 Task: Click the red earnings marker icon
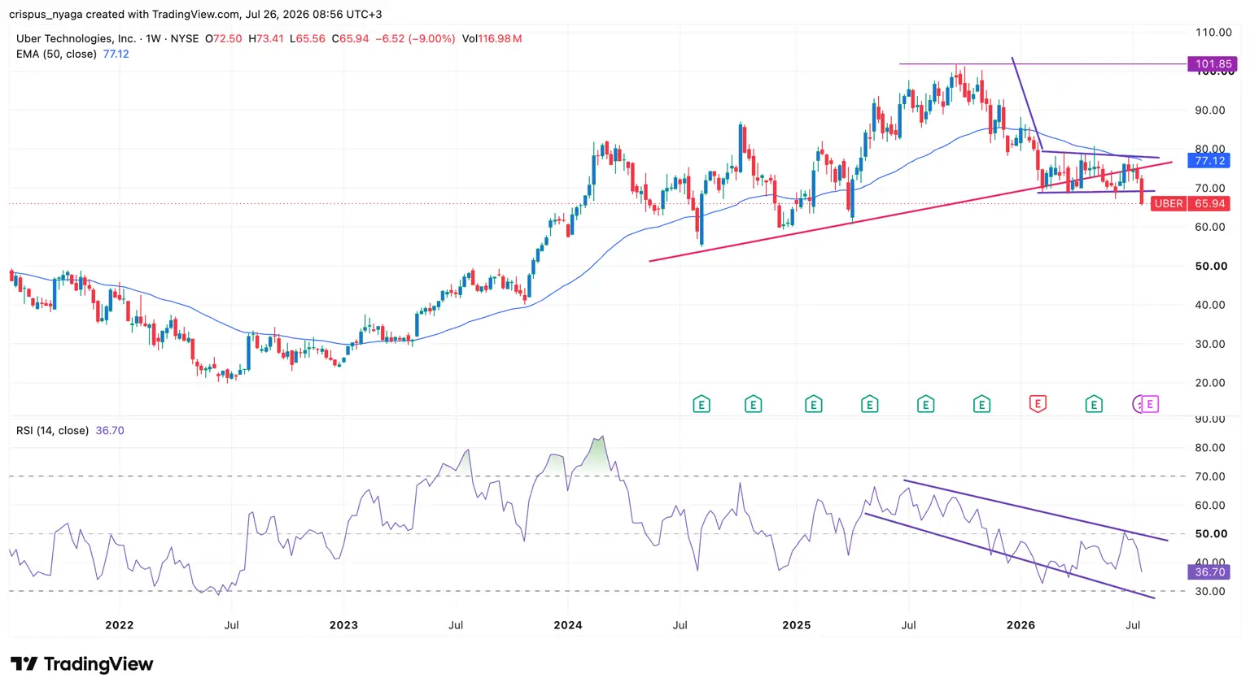tap(1038, 403)
